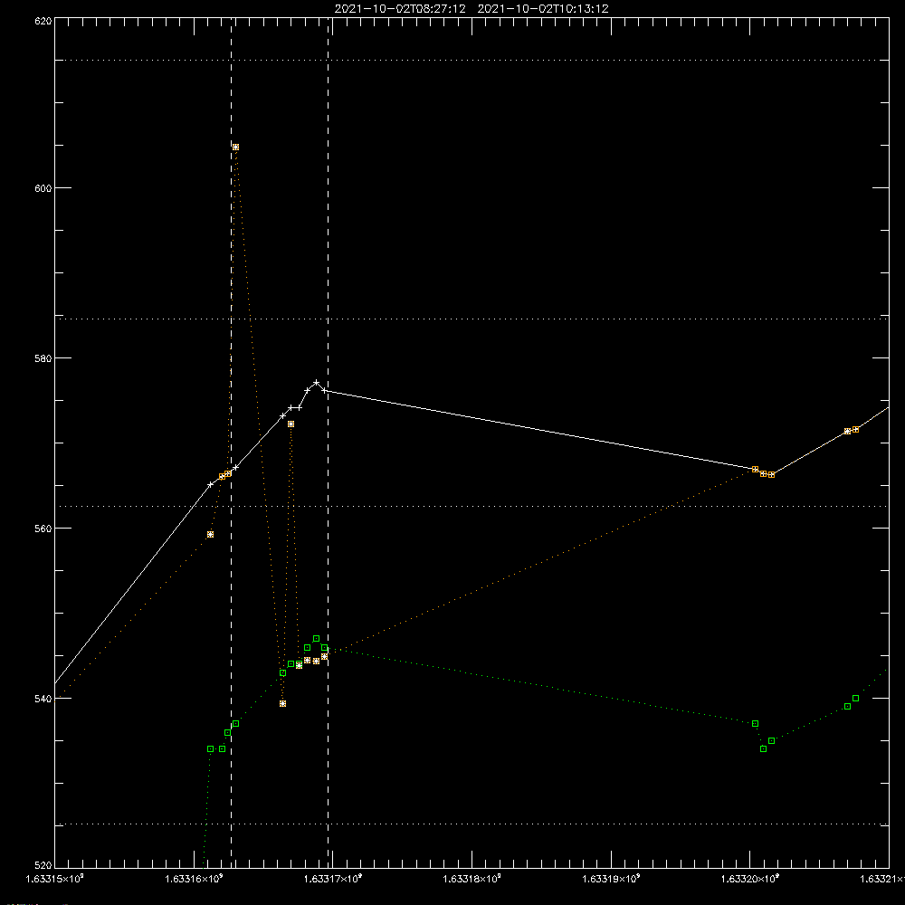Click the x-axis label 1.63317×10⁹
The height and width of the screenshot is (905, 905).
pos(333,879)
